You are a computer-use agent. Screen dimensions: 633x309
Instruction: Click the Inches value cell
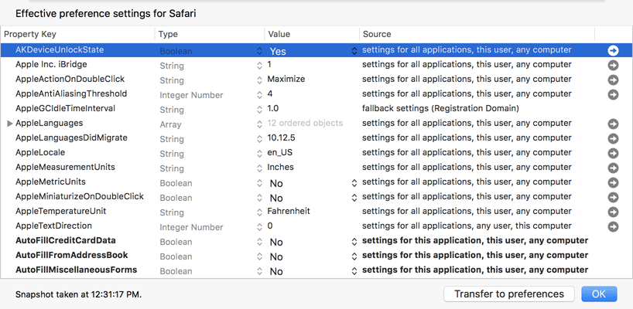281,167
